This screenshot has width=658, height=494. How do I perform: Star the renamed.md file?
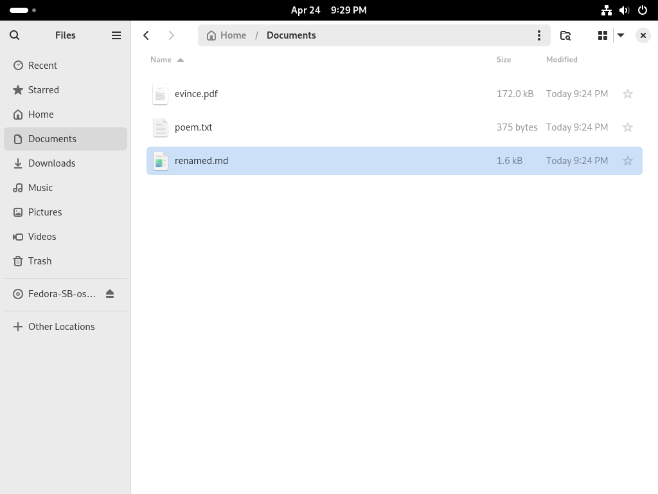(628, 161)
